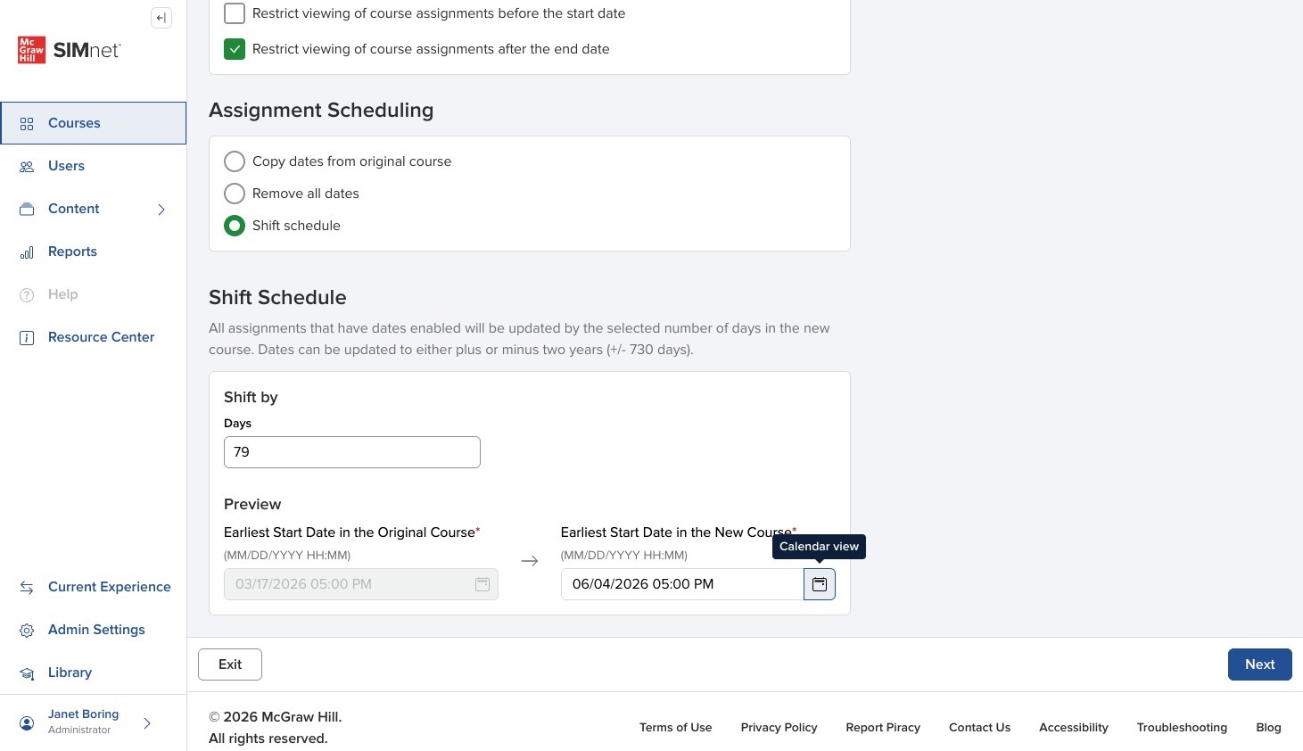Open calendar view for new course date

tap(820, 584)
